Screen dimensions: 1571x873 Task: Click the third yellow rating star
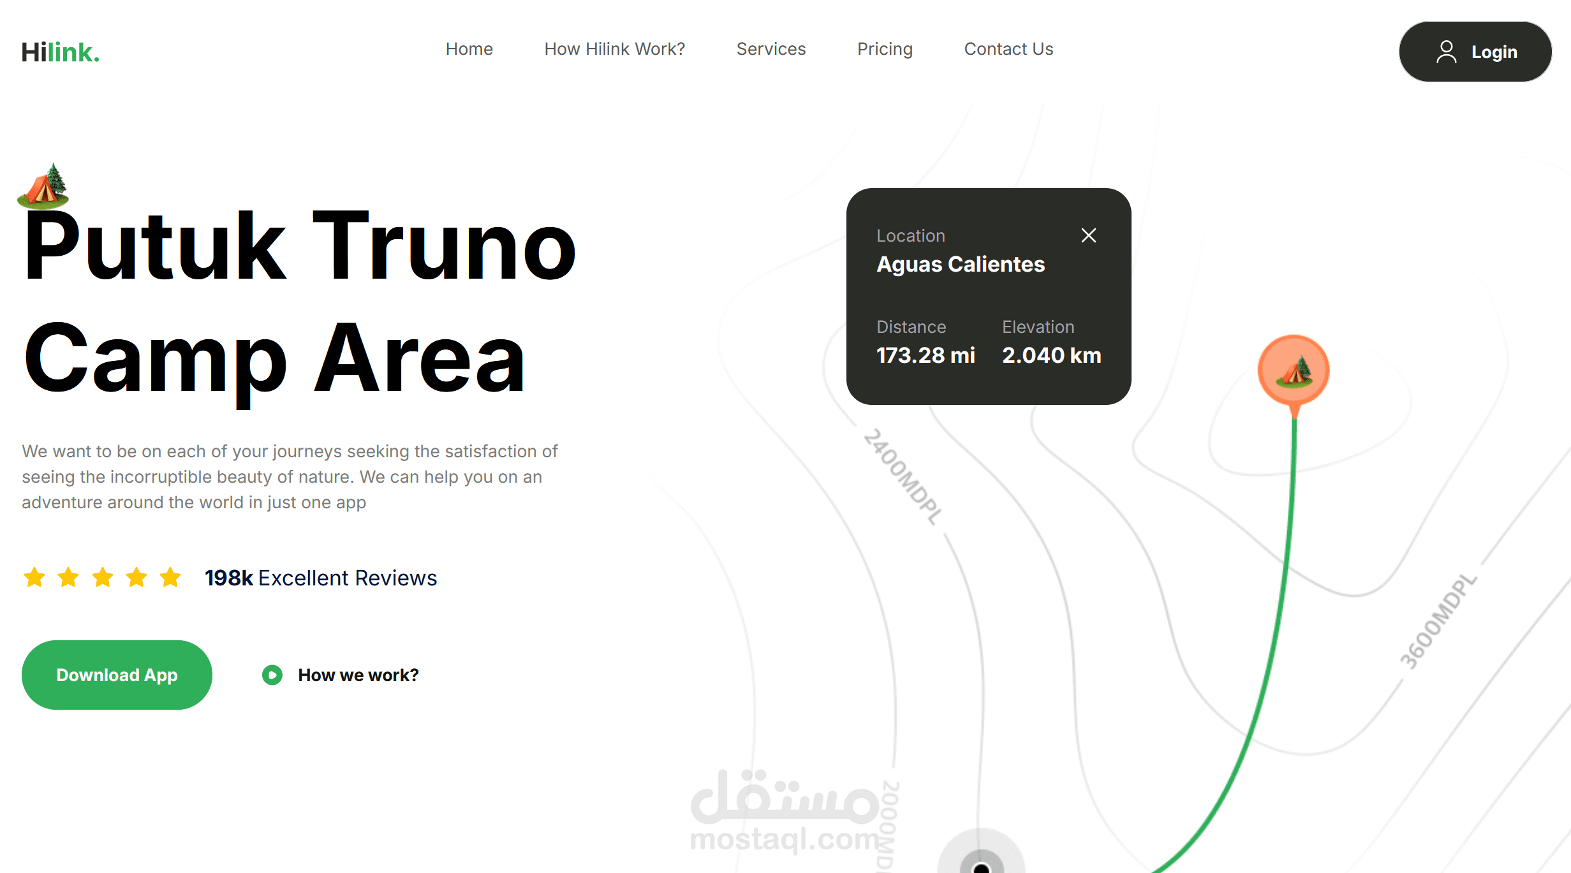(103, 577)
